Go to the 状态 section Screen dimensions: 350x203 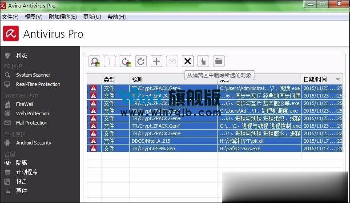click(x=21, y=55)
